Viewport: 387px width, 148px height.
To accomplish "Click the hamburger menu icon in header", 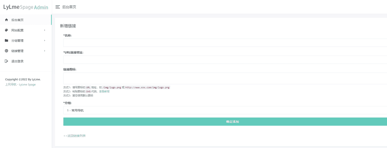I will click(x=57, y=7).
